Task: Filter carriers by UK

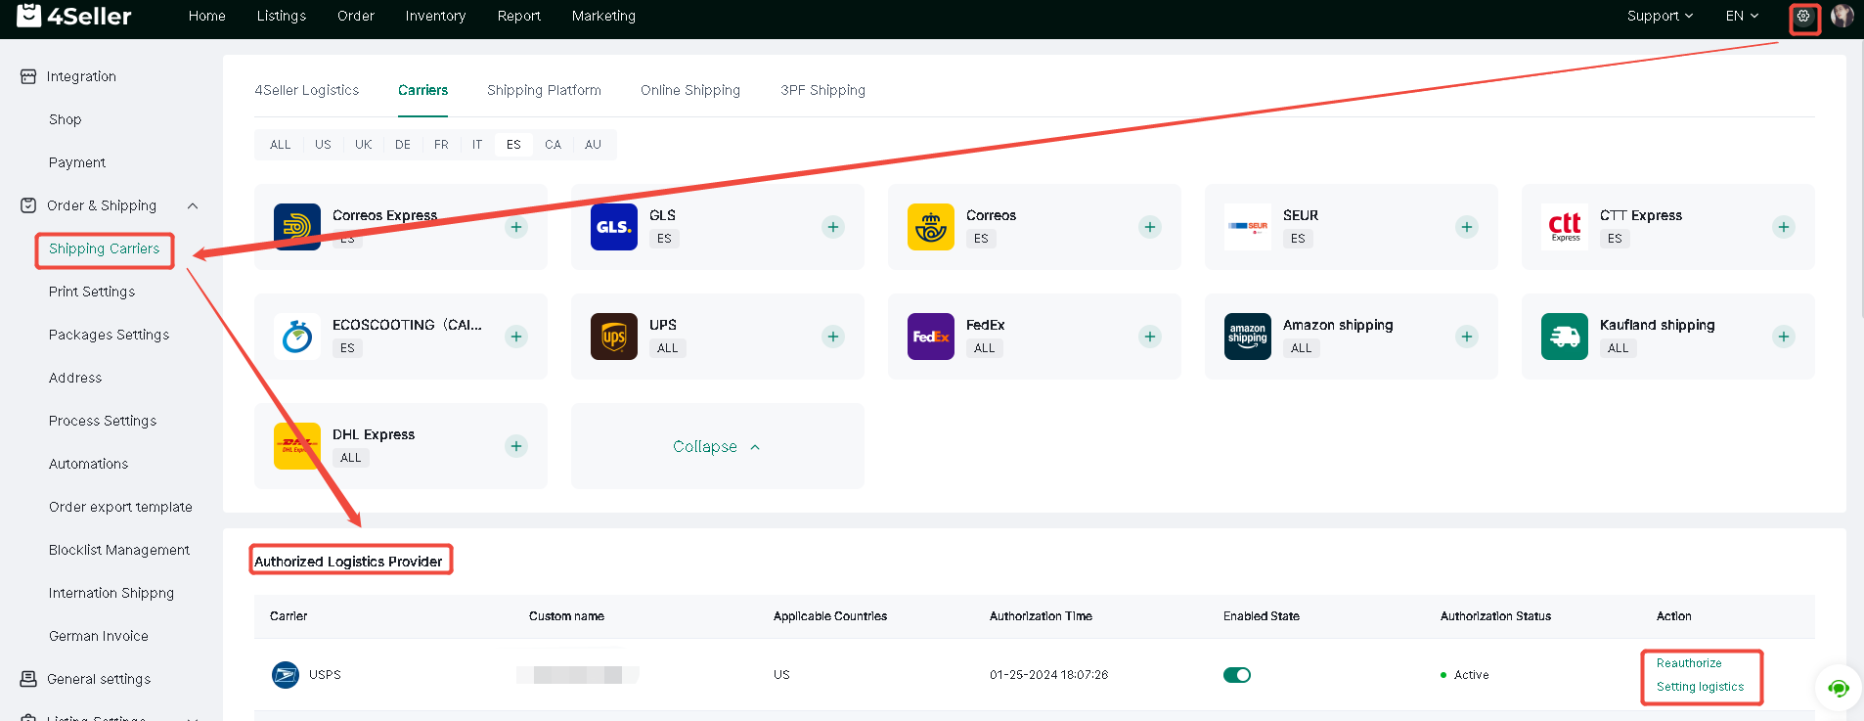Action: pyautogui.click(x=363, y=145)
